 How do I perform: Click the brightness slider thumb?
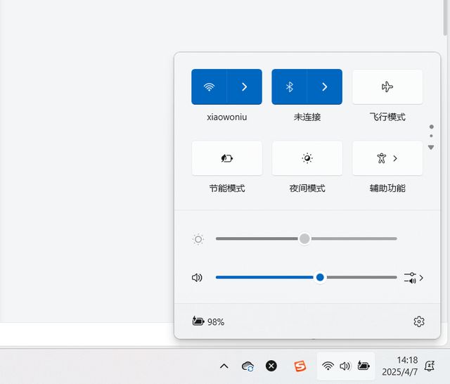[304, 238]
